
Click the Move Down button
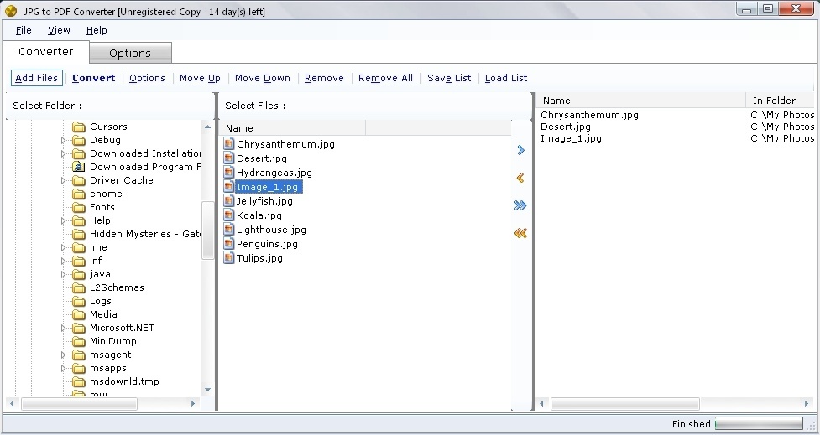pyautogui.click(x=263, y=78)
